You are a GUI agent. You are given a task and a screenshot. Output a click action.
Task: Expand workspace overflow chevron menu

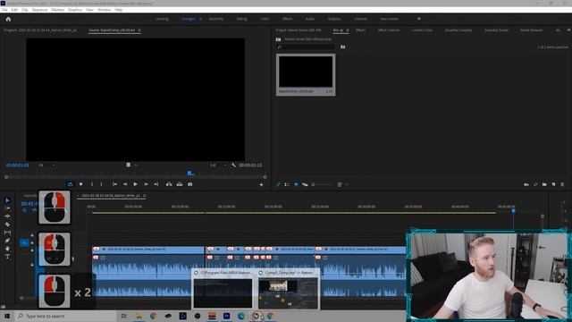pyautogui.click(x=419, y=19)
